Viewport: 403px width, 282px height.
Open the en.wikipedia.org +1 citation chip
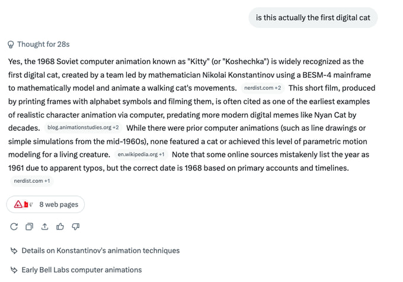pyautogui.click(x=141, y=154)
